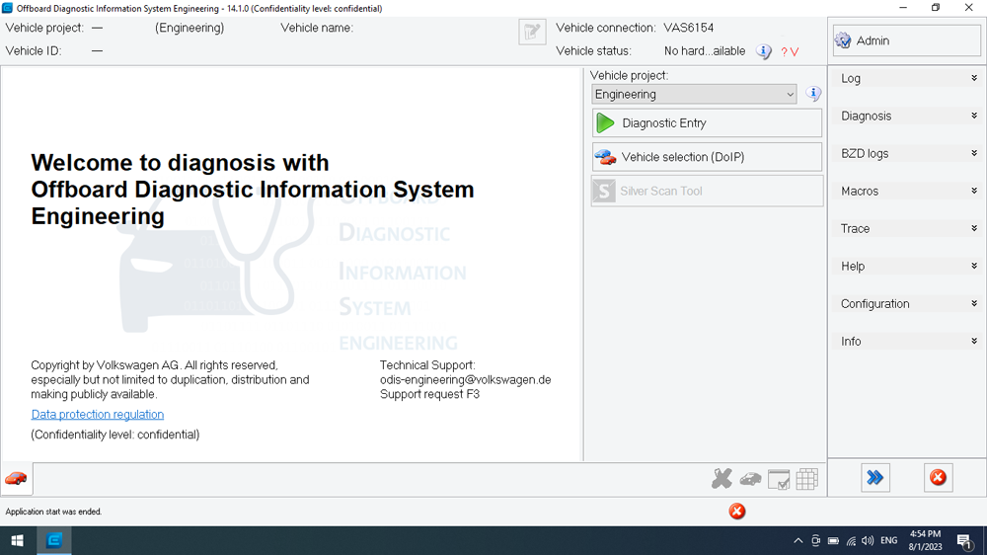The height and width of the screenshot is (555, 987).
Task: Click the odis-engineering@volkswagen.de email text
Action: pos(465,380)
